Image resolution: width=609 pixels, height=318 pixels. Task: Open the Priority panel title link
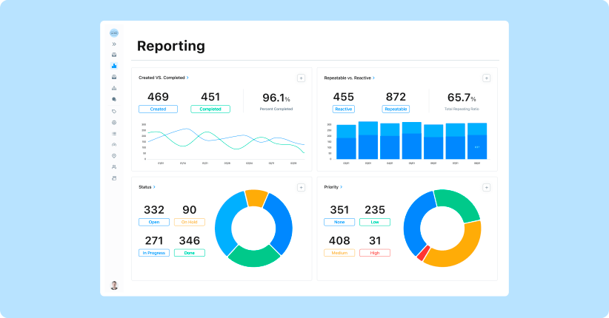click(333, 187)
